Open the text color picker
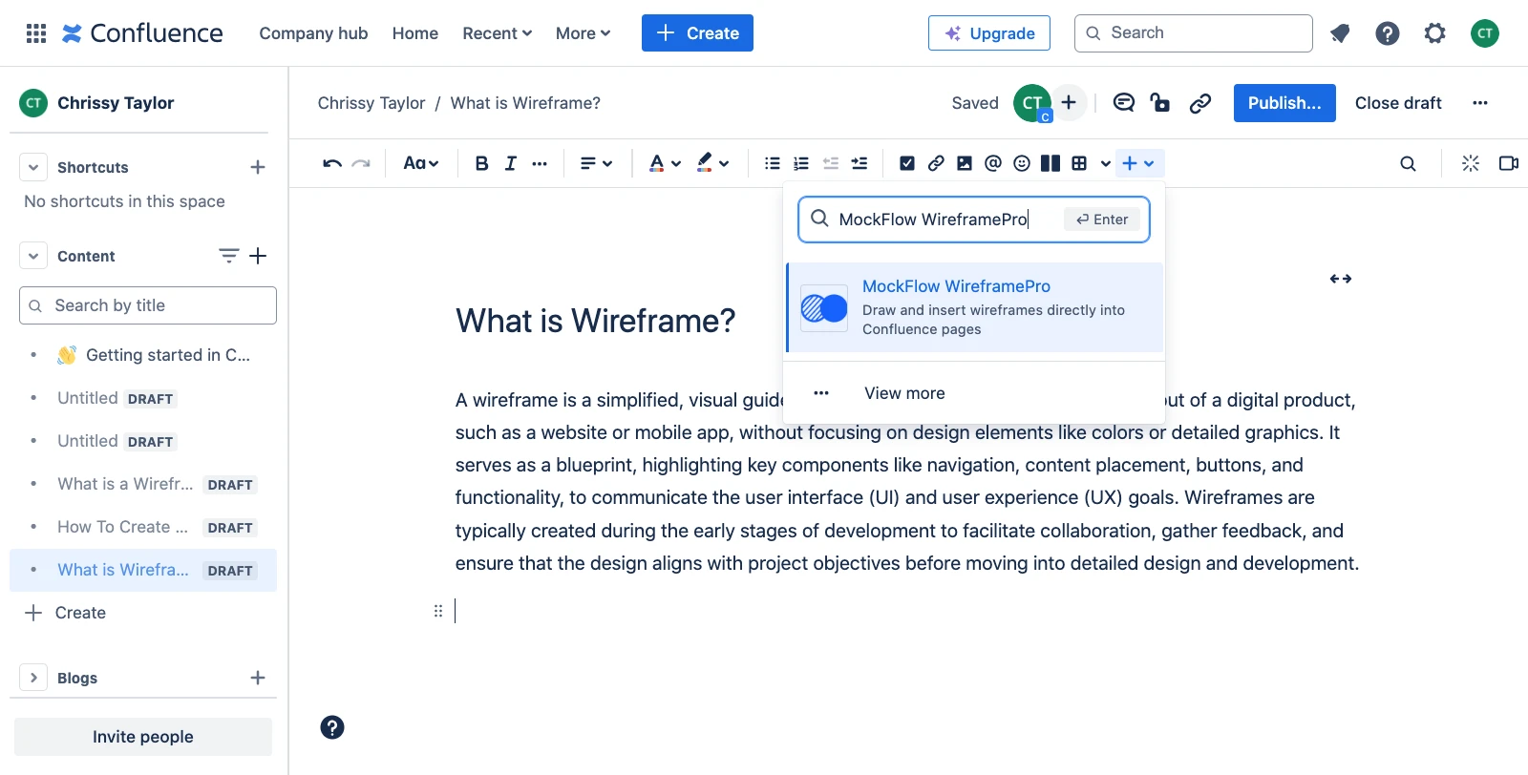The height and width of the screenshot is (775, 1528). (x=665, y=163)
